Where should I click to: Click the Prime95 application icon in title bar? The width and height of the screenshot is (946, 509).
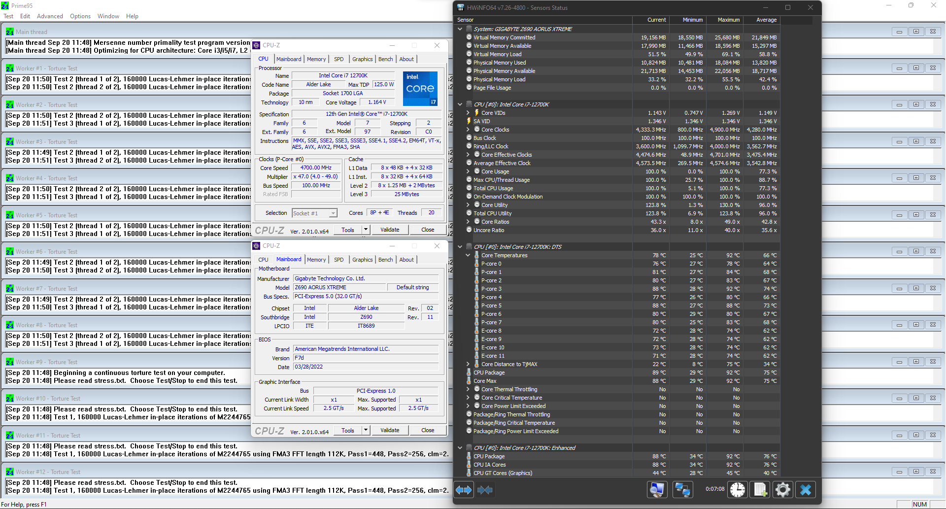pos(5,5)
